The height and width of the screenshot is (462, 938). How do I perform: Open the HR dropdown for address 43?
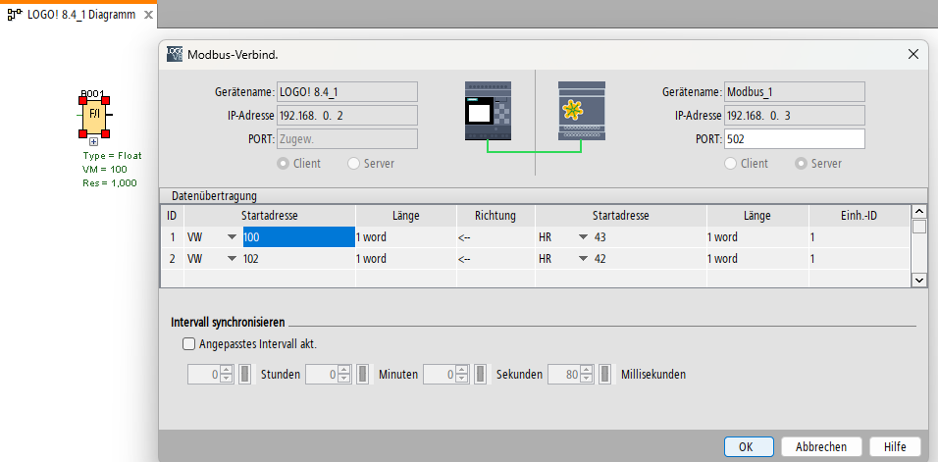point(584,237)
